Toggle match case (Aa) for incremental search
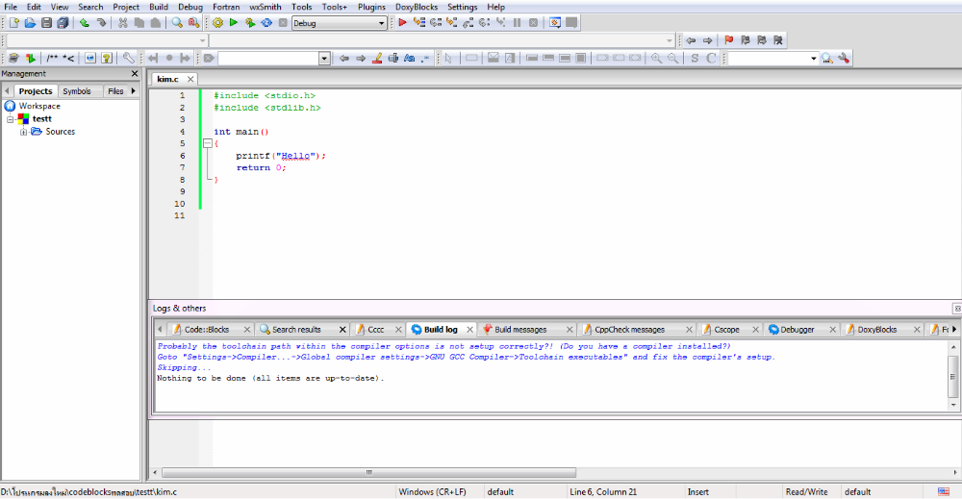This screenshot has height=499, width=962. pos(409,59)
